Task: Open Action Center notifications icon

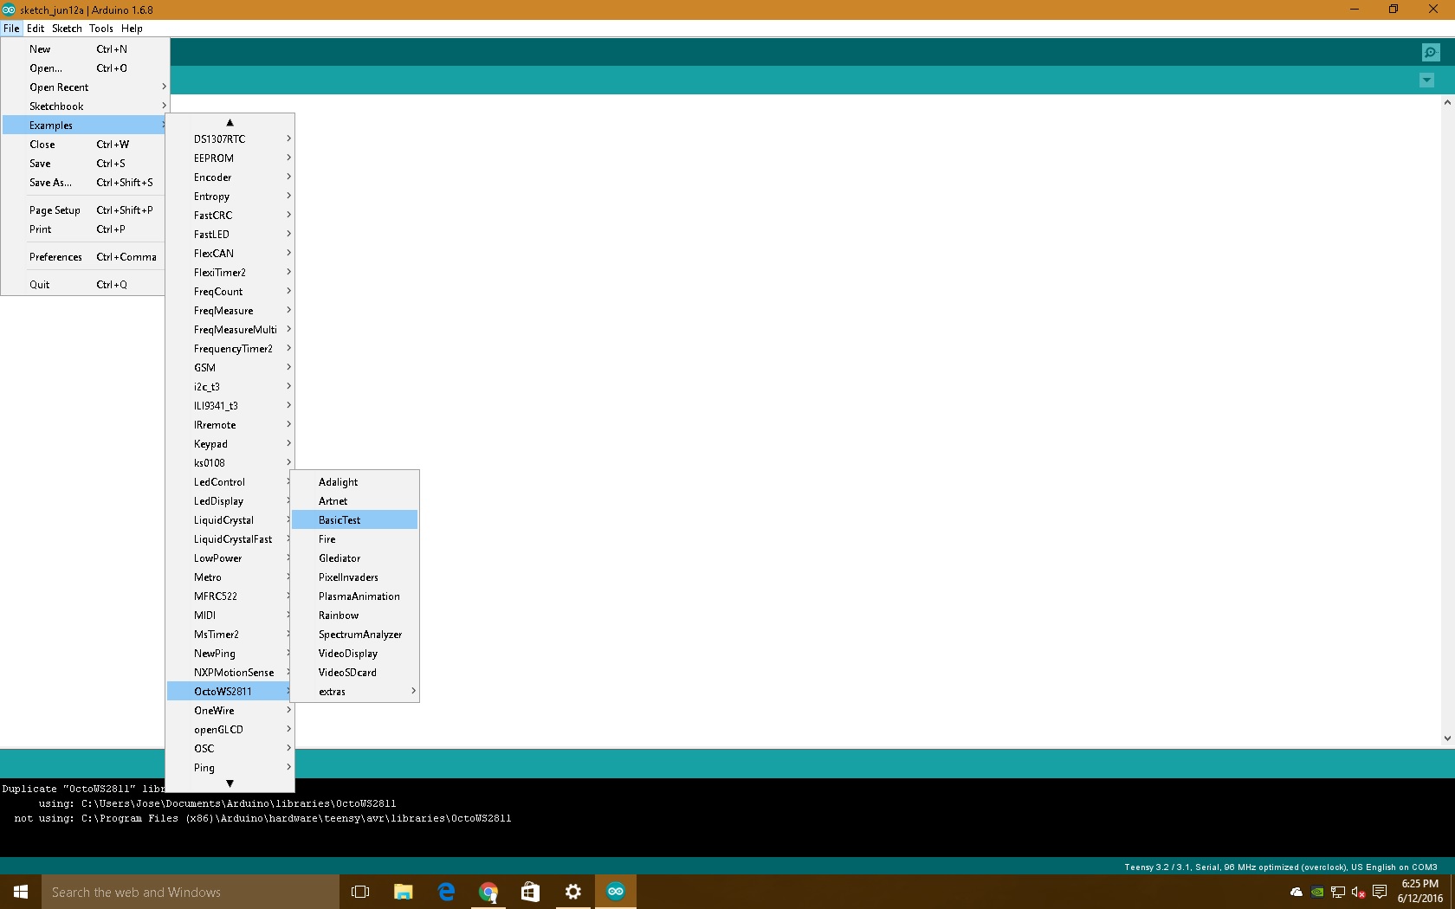Action: 1380,892
